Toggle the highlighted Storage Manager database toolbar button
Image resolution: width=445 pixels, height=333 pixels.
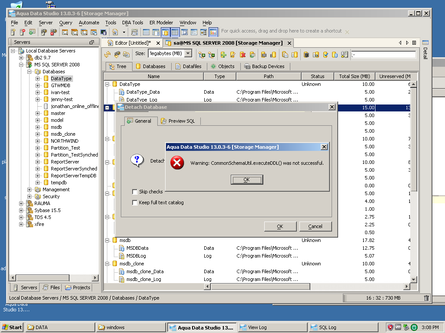click(165, 32)
